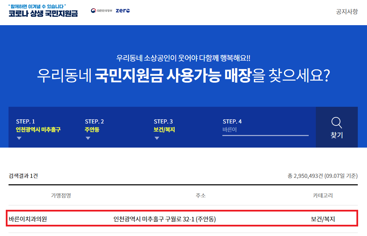Click the 가맹점명 column header
Screen dimensions: 367x236
(x=61, y=196)
